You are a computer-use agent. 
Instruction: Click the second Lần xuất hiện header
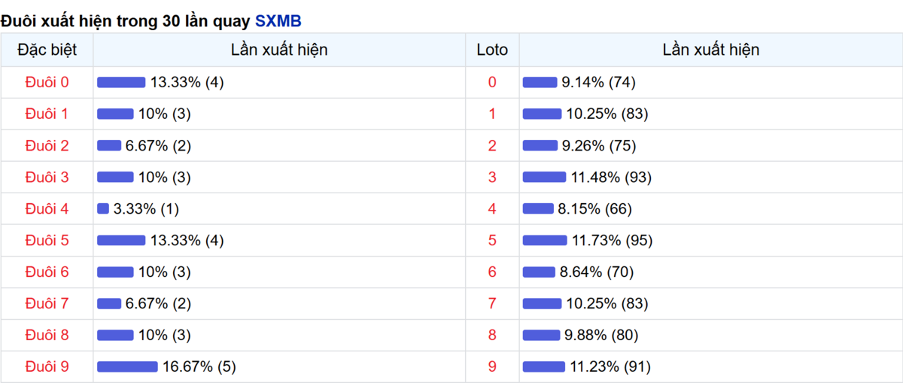point(710,50)
